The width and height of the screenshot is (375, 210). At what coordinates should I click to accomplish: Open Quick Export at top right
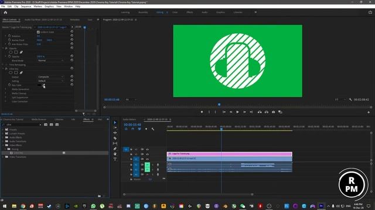click(370, 12)
